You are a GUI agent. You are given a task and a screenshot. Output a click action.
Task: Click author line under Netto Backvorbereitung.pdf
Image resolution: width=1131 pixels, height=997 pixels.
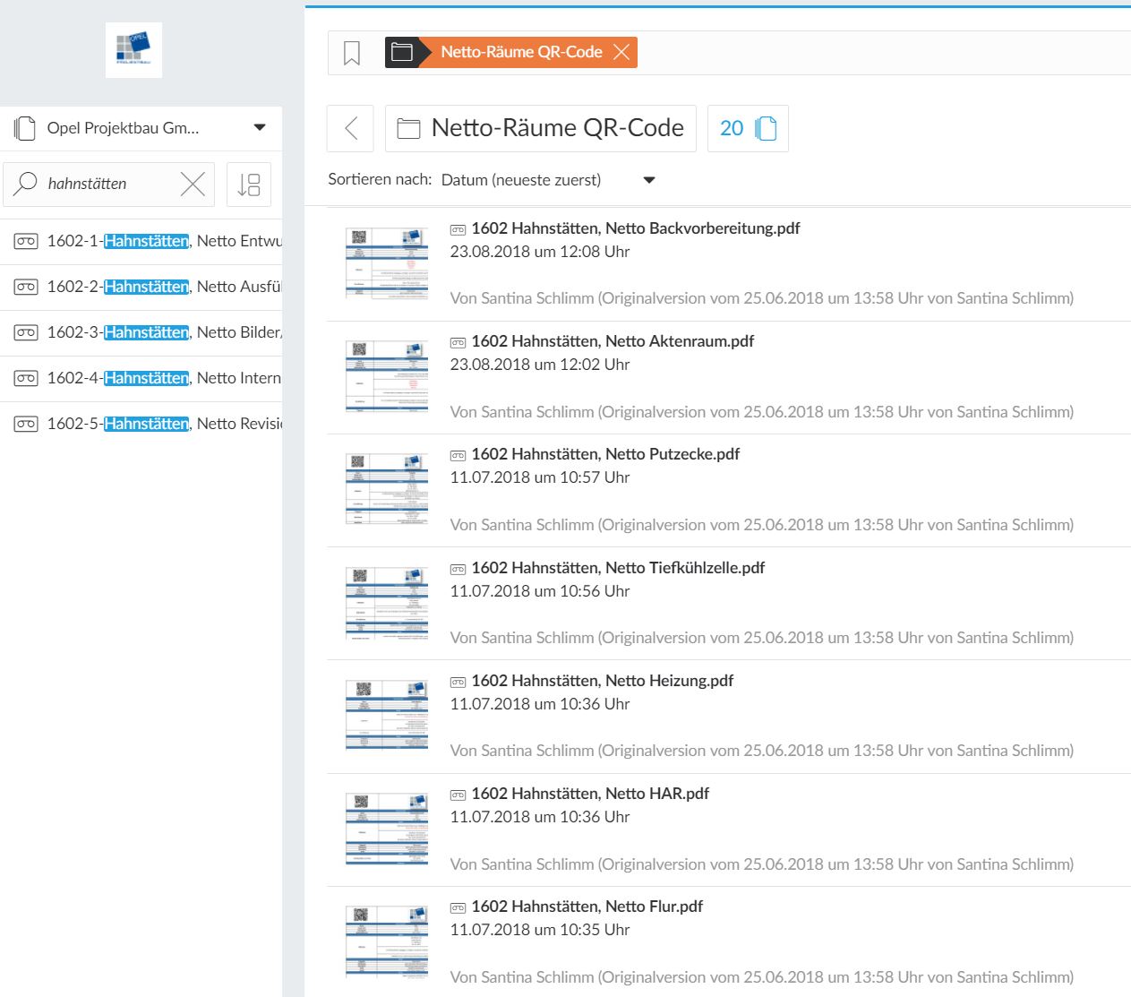tap(762, 298)
